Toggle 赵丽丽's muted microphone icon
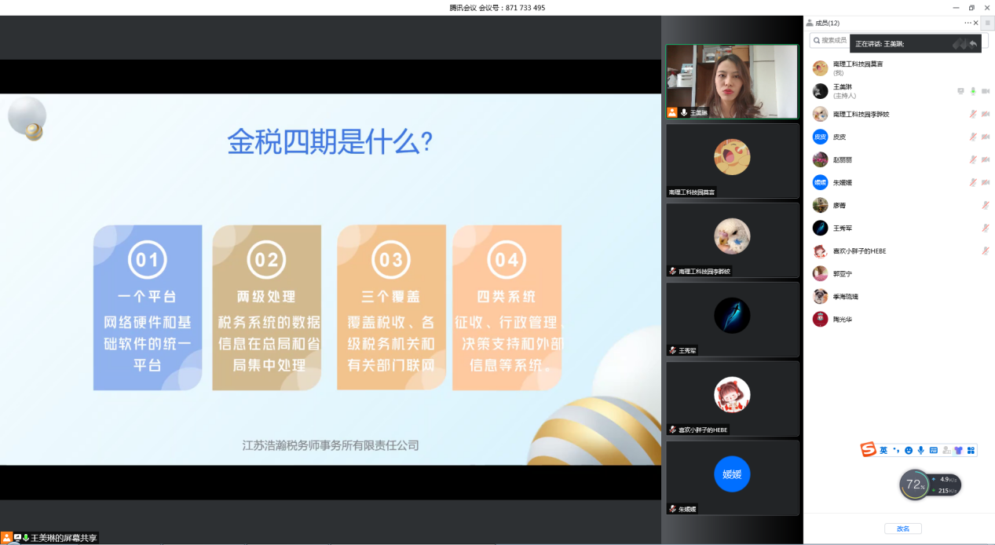 973,159
